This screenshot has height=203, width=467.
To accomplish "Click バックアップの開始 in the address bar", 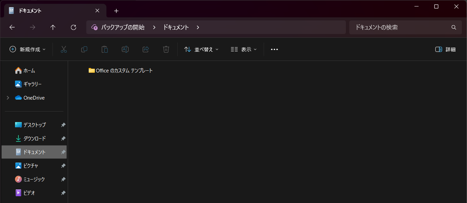I will (x=123, y=27).
